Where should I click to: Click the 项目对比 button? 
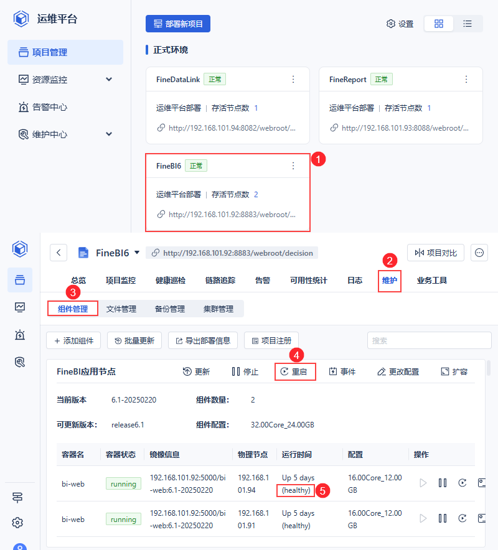click(x=436, y=253)
